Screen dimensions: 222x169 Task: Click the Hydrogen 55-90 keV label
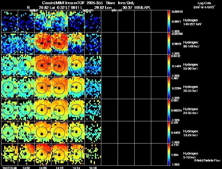[191, 66]
